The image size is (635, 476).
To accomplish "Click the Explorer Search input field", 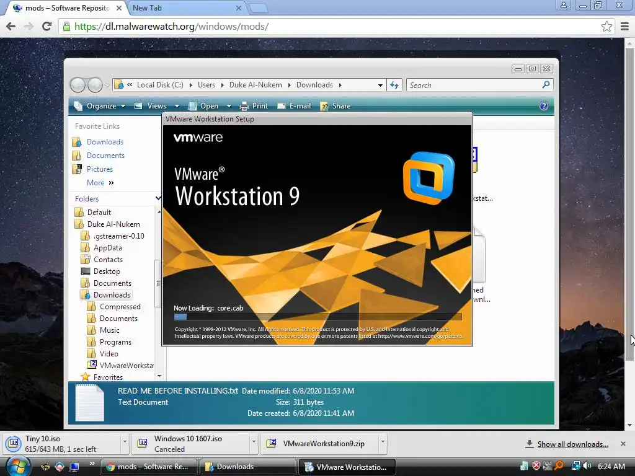I will 474,85.
